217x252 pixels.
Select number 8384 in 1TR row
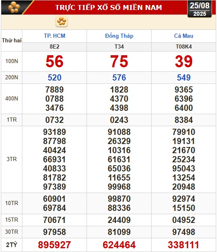184,120
